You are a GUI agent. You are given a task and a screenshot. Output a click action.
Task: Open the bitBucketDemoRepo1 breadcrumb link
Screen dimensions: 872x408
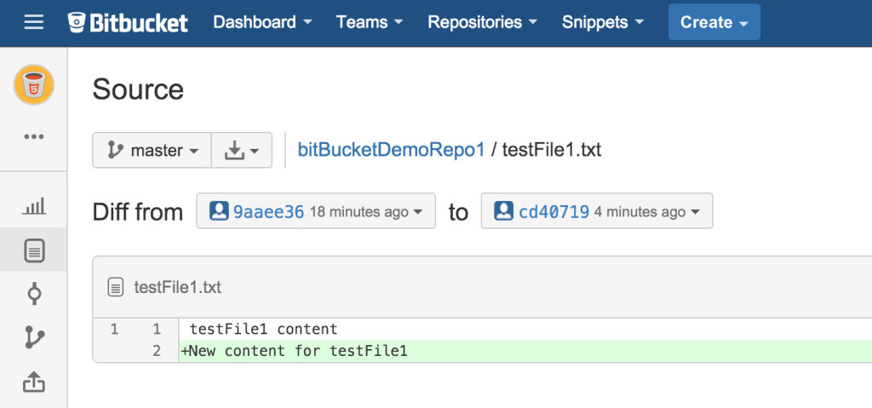(x=391, y=151)
